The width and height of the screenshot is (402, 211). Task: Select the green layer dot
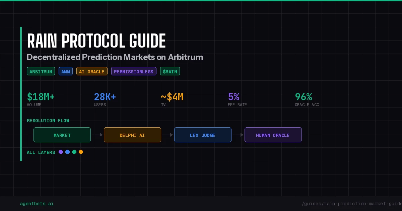(x=74, y=152)
